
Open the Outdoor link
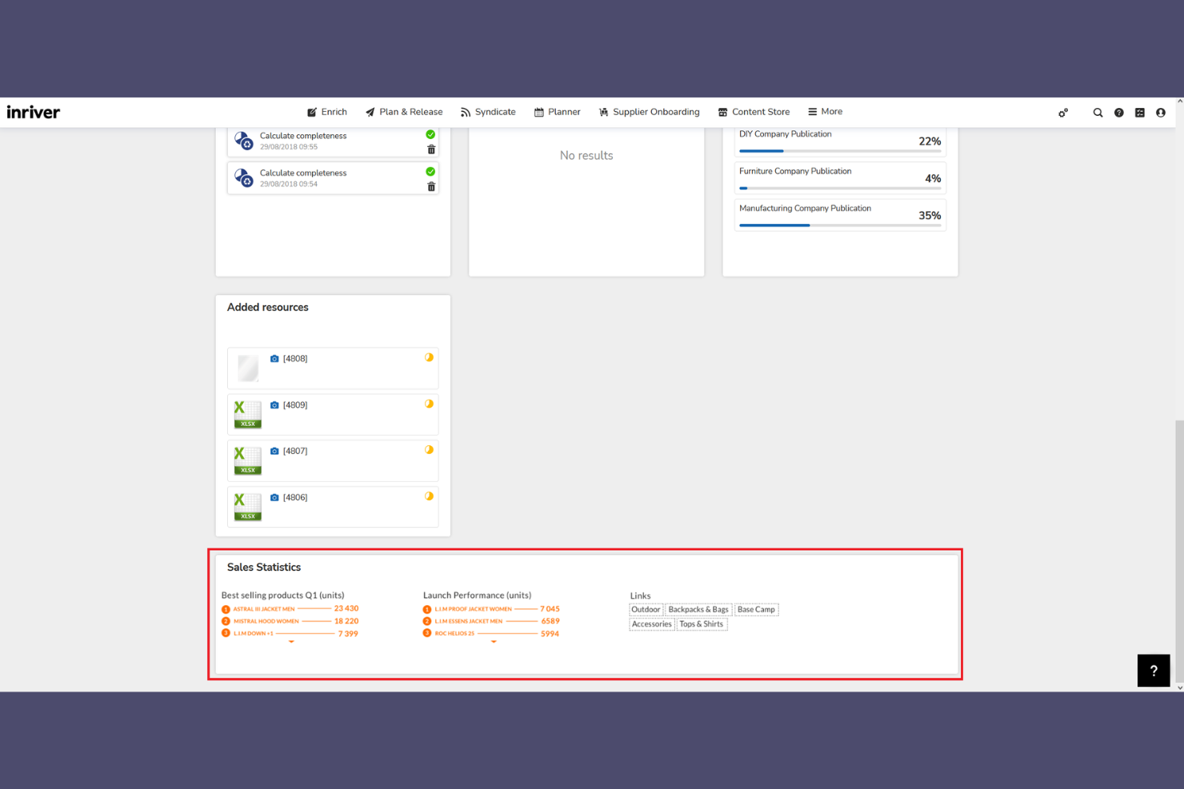[x=646, y=609]
